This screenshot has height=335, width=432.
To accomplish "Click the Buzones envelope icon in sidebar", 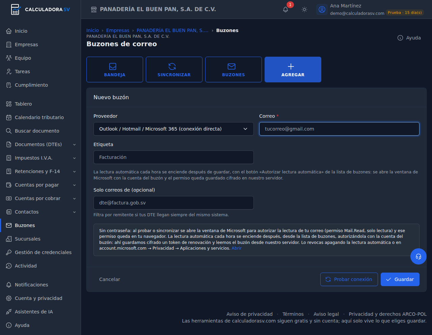I will click(9, 225).
